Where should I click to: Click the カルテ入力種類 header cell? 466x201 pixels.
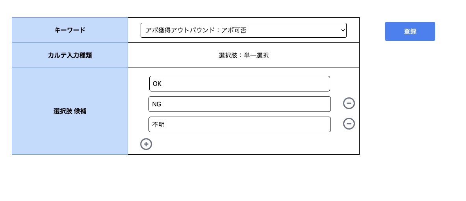[x=70, y=55]
